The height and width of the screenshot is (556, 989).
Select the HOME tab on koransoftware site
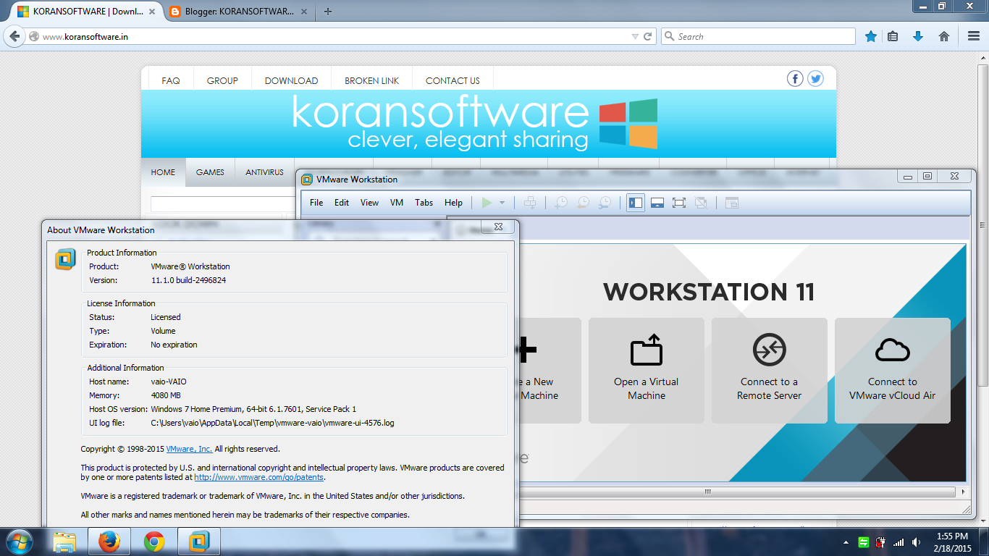[x=163, y=172]
